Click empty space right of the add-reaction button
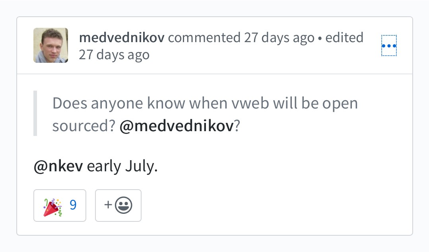 click(239, 205)
